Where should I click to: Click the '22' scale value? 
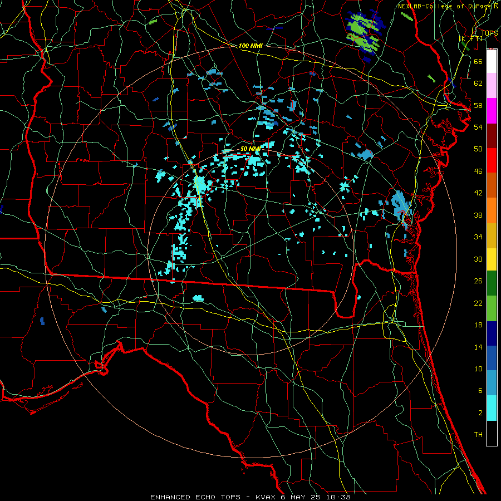pos(478,303)
